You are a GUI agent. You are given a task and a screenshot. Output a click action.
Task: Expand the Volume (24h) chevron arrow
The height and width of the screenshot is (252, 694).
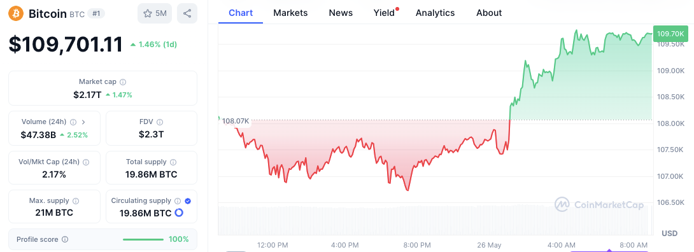click(x=83, y=122)
